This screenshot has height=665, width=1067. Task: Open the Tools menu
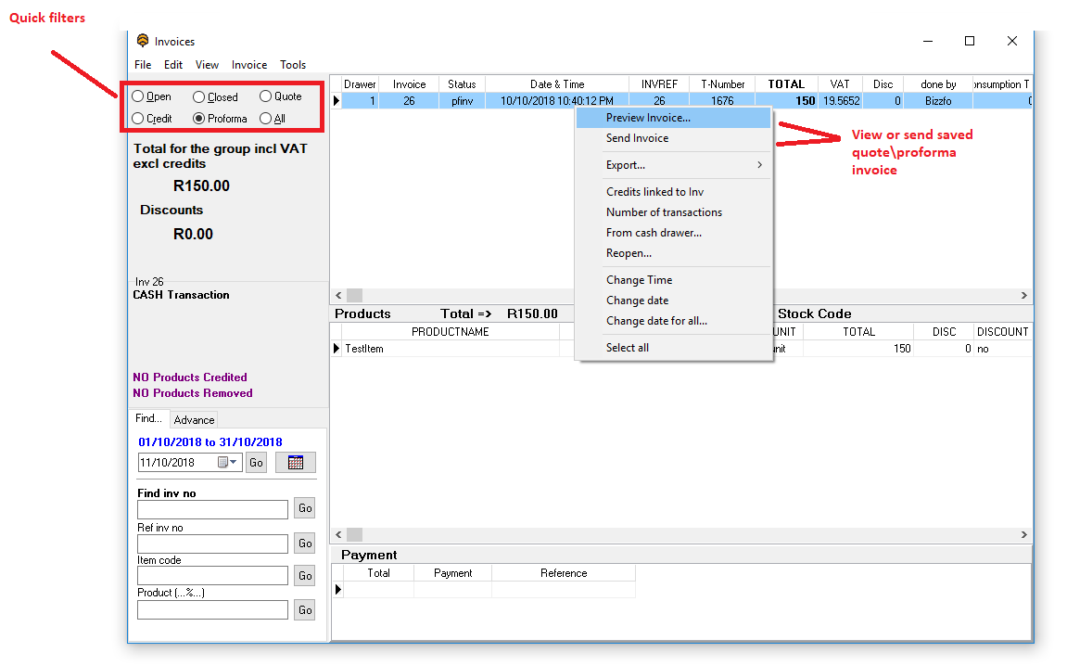tap(293, 65)
